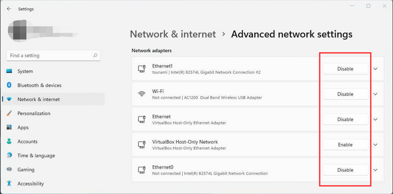Go back to Network & internet breadcrumb
The width and height of the screenshot is (393, 194).
point(173,34)
